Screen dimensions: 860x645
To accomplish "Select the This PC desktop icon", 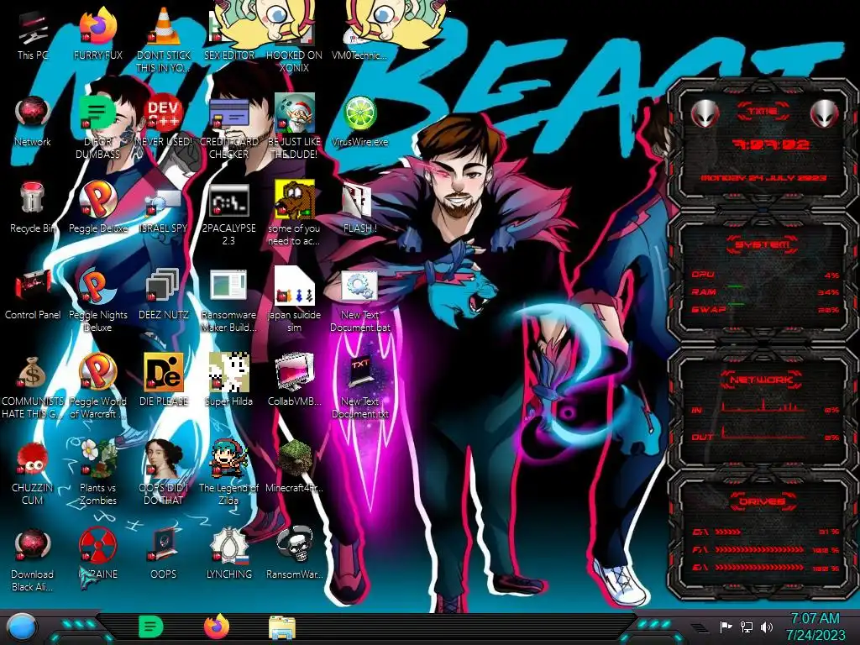I will tap(33, 35).
